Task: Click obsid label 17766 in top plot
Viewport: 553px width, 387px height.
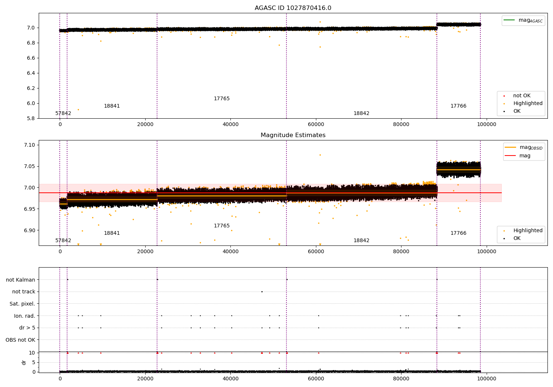Action: 458,106
